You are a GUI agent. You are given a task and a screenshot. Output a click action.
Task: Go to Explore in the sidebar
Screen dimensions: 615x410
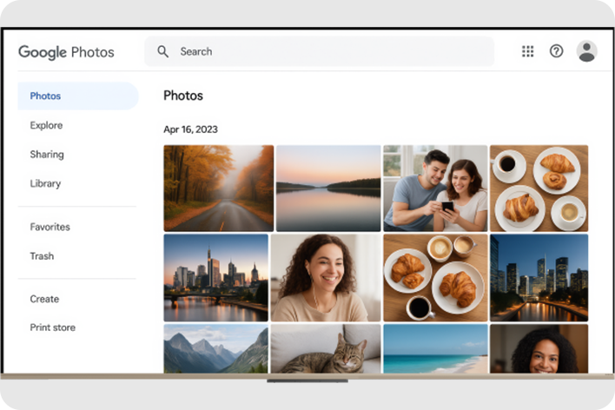pos(47,125)
